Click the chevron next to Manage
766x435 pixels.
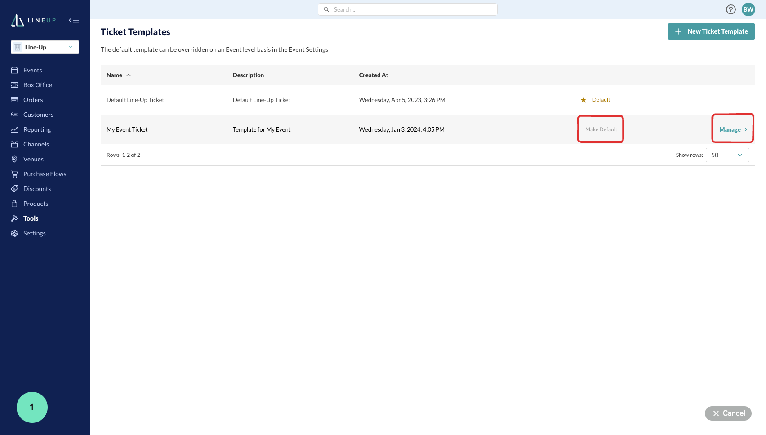pos(746,129)
